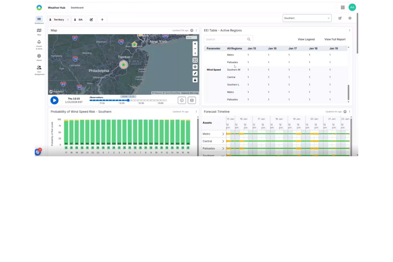Toggle the map lock button

pos(195,80)
